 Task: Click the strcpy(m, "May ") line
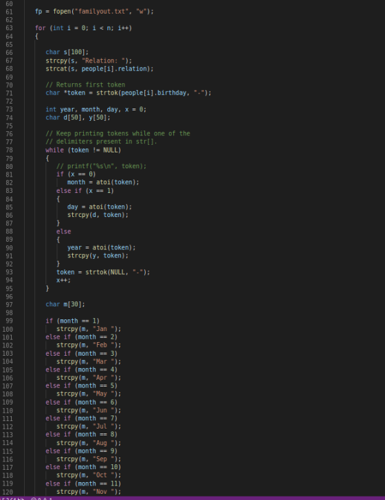89,394
